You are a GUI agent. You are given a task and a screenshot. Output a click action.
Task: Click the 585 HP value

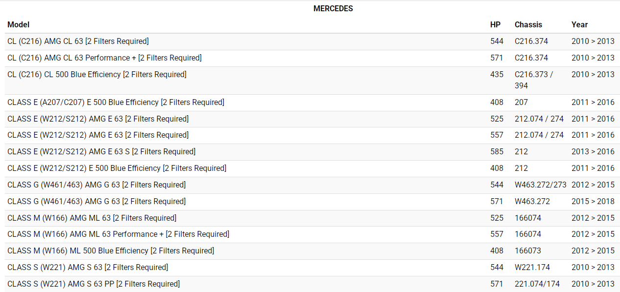tap(497, 151)
